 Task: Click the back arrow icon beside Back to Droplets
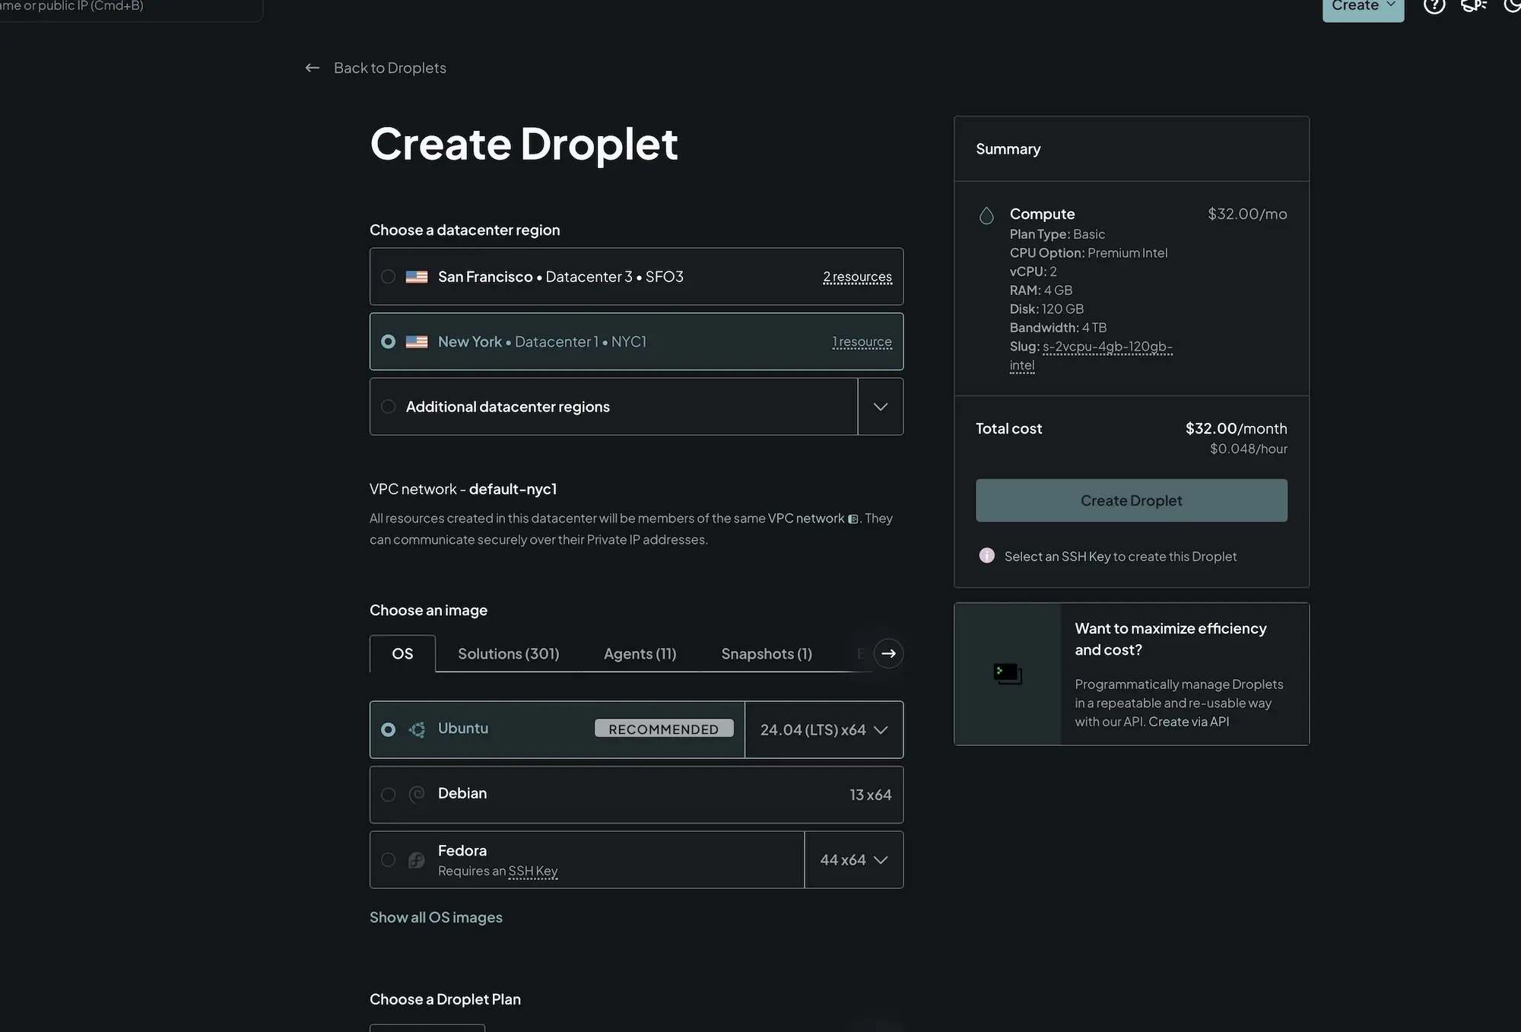point(312,68)
